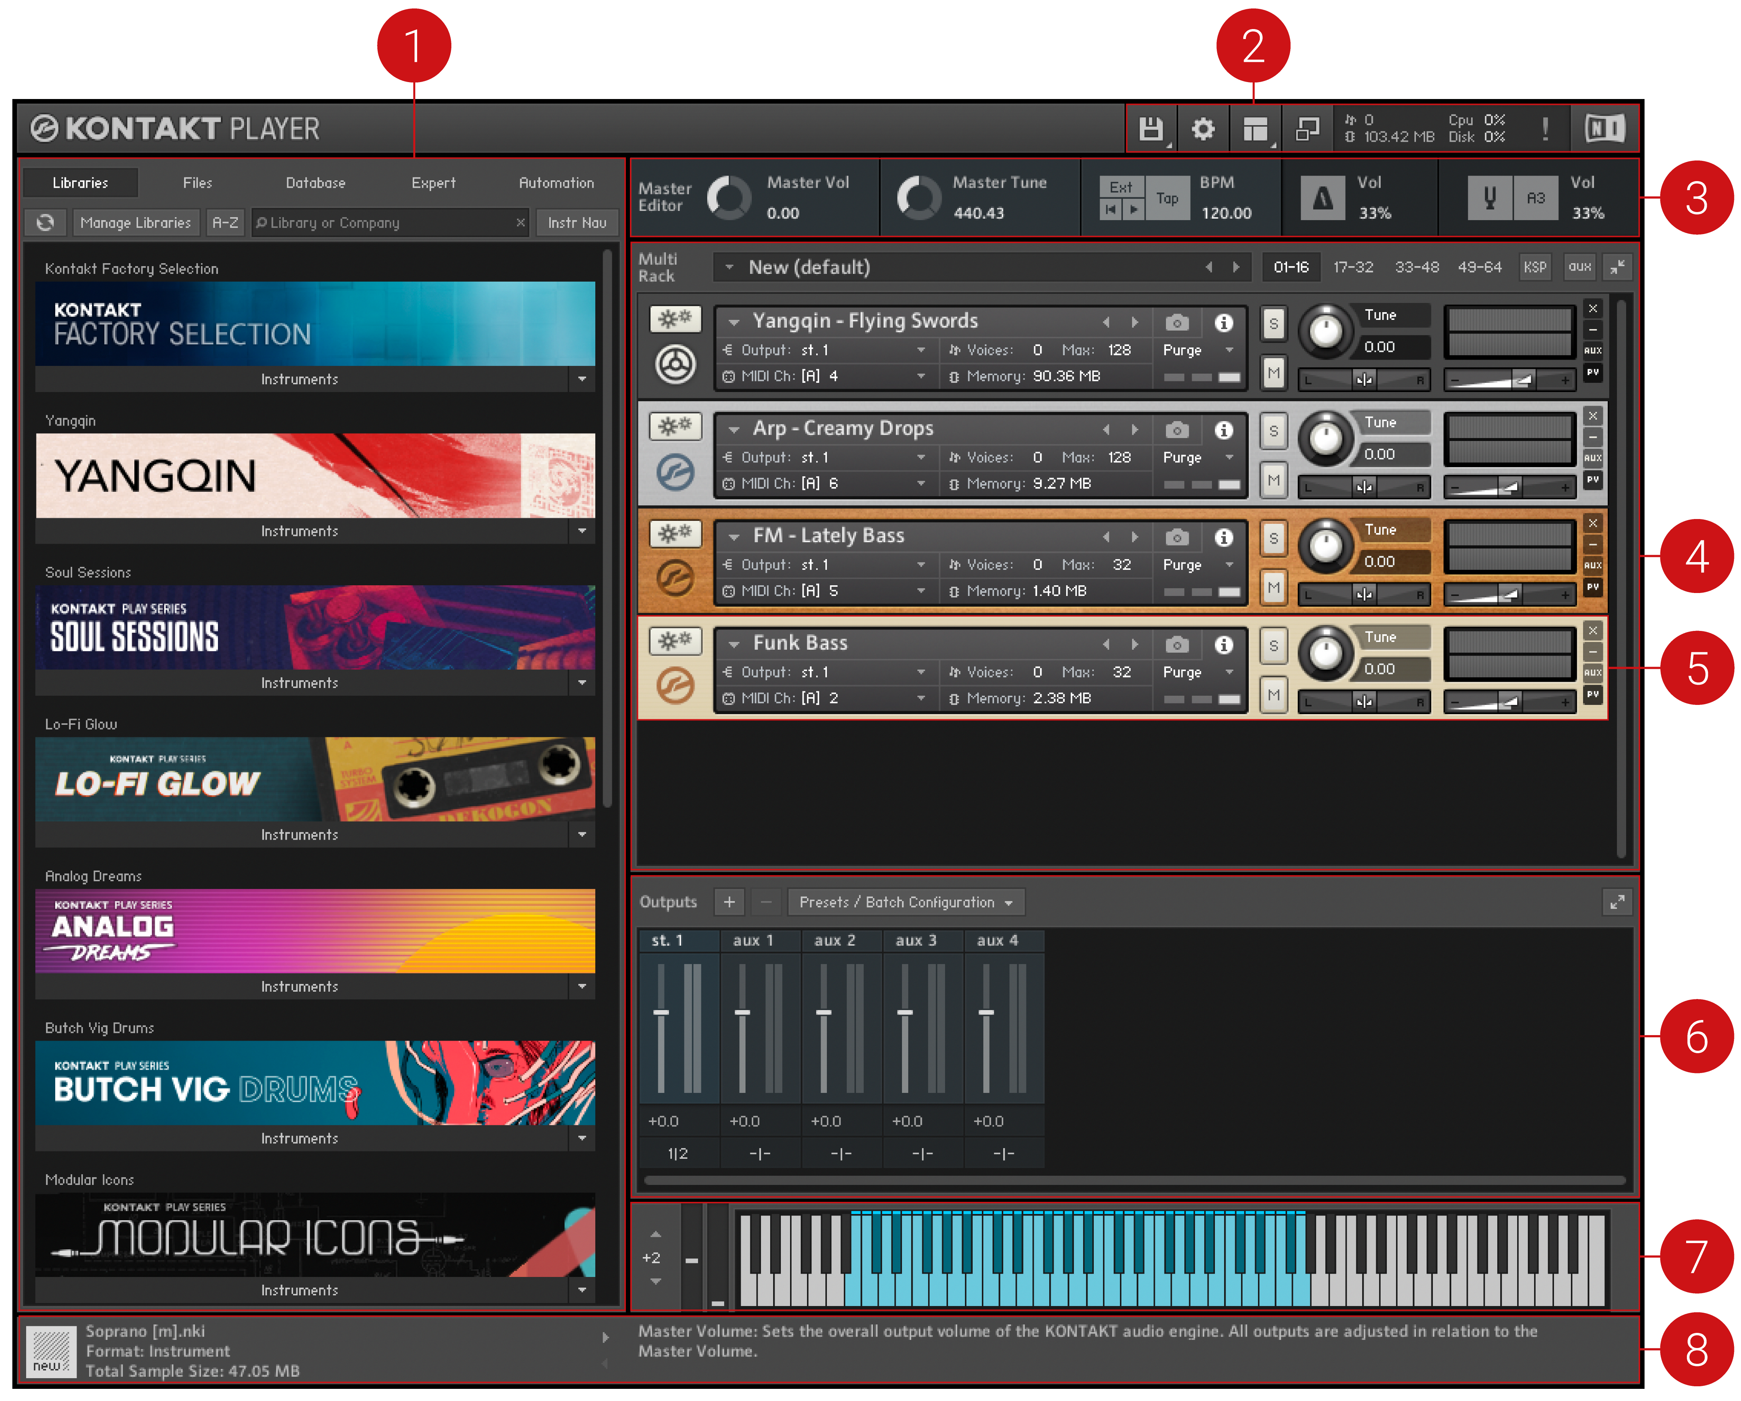Click the floppy disk save icon
This screenshot has height=1401, width=1741.
point(1151,129)
